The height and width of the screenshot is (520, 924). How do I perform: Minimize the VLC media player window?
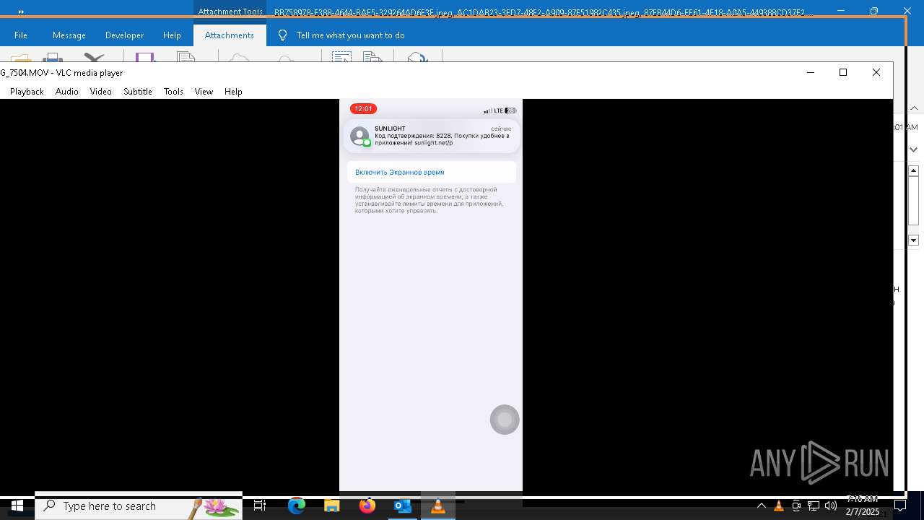click(x=811, y=72)
